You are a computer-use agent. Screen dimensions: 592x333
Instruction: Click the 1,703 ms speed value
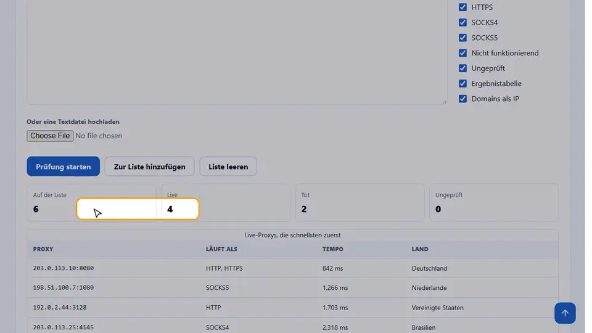(335, 308)
